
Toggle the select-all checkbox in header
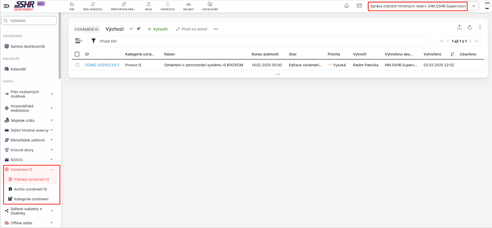[x=77, y=54]
